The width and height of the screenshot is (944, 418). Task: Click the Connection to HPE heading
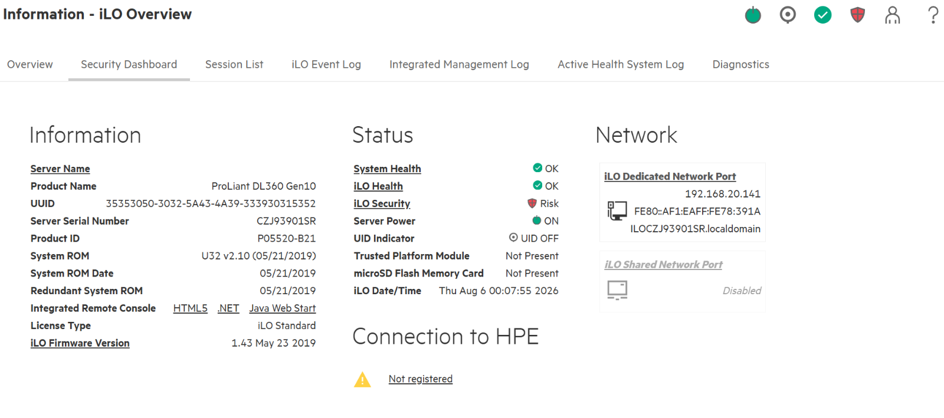[445, 337]
